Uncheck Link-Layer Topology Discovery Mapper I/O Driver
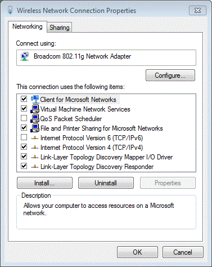The height and width of the screenshot is (267, 212). (x=24, y=157)
